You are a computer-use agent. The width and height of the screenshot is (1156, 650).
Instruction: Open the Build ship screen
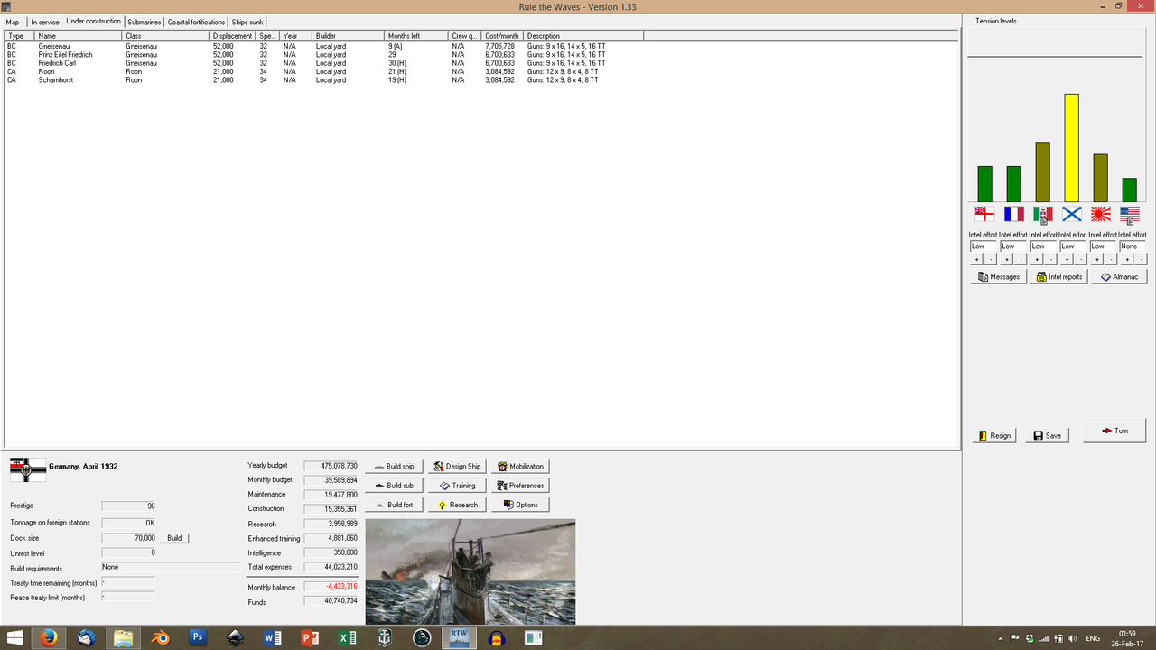pyautogui.click(x=394, y=466)
